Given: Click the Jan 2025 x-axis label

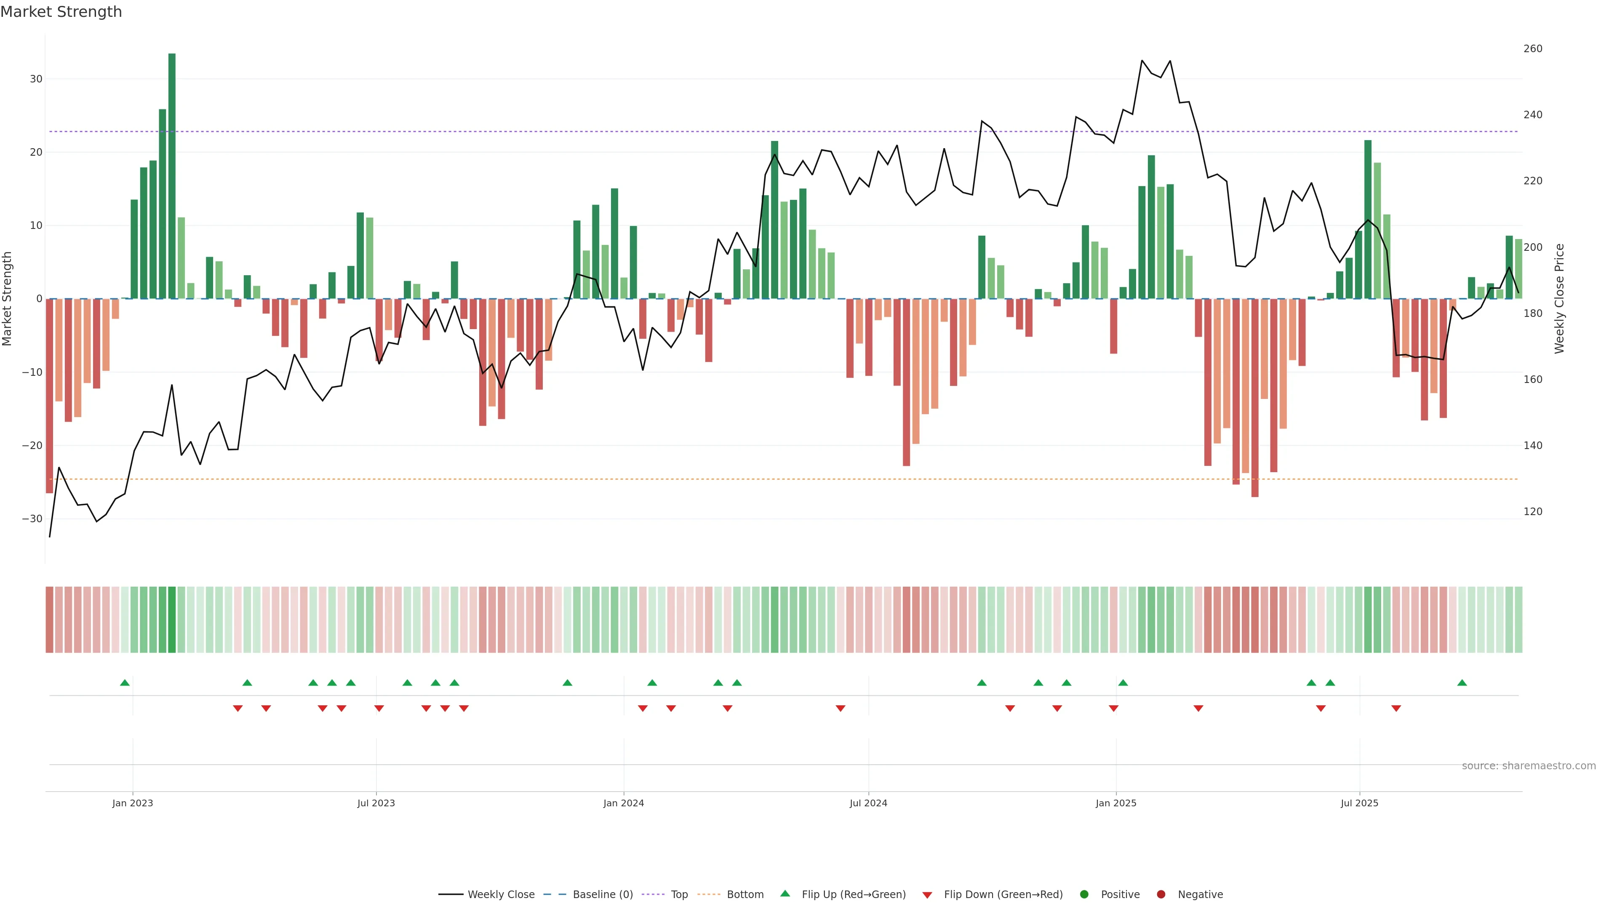Looking at the screenshot, I should pos(1115,803).
